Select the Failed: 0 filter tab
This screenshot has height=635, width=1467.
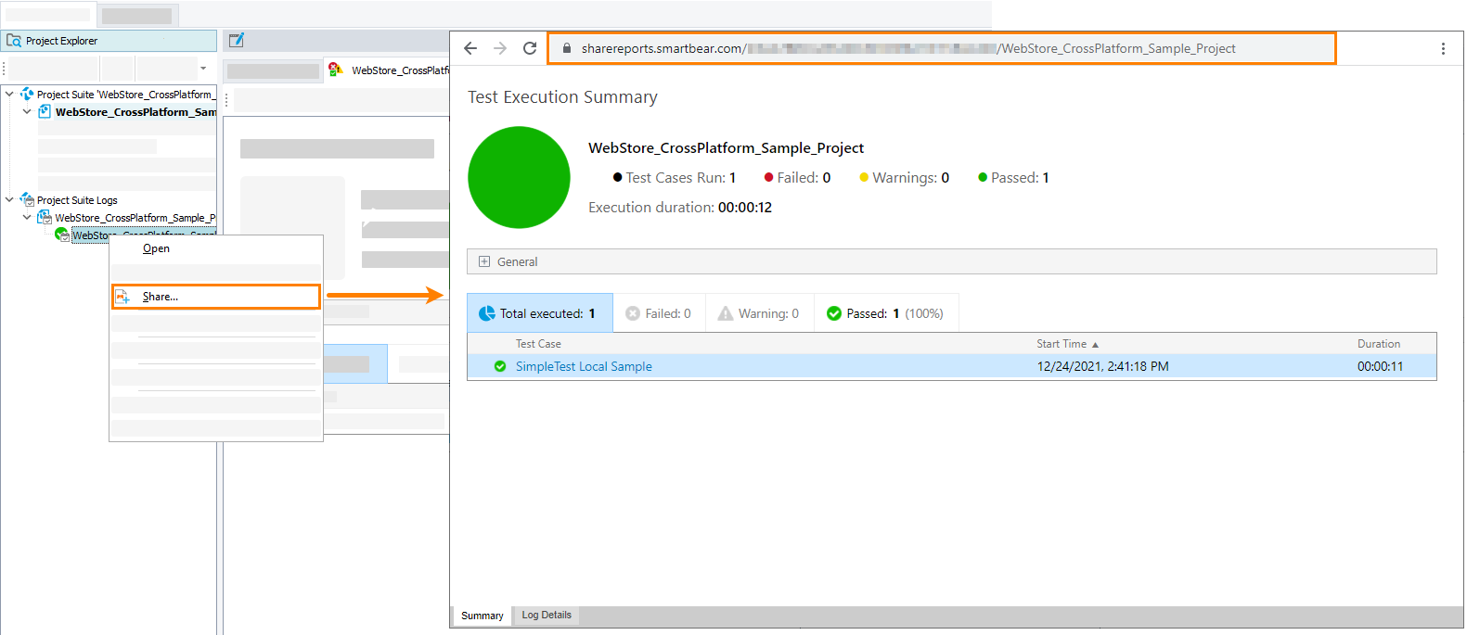659,313
